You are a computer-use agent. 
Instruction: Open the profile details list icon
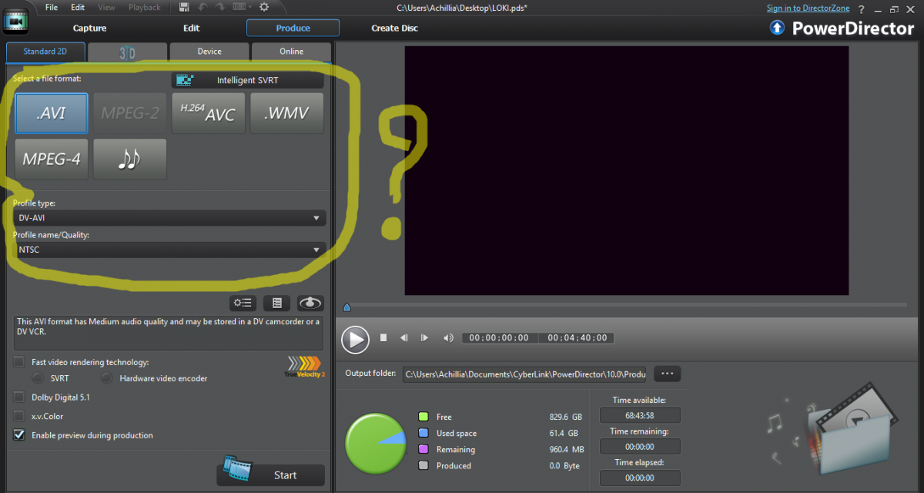[276, 303]
